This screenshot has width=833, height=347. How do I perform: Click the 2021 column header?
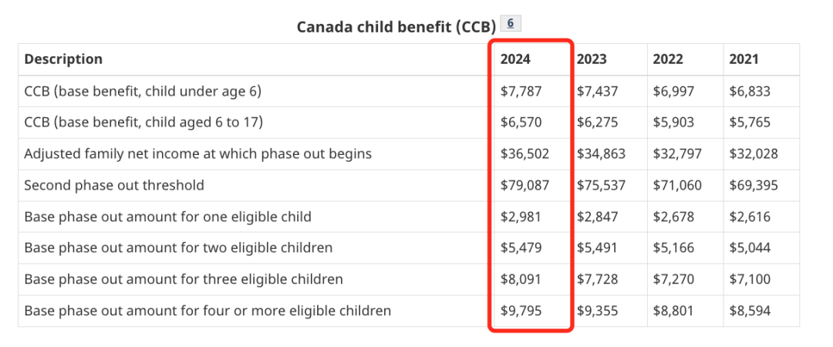click(x=744, y=59)
